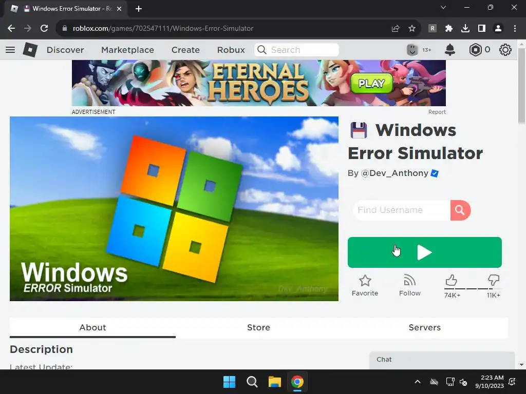Image resolution: width=526 pixels, height=394 pixels.
Task: Close the Windows Error Simulator tab
Action: point(119,9)
